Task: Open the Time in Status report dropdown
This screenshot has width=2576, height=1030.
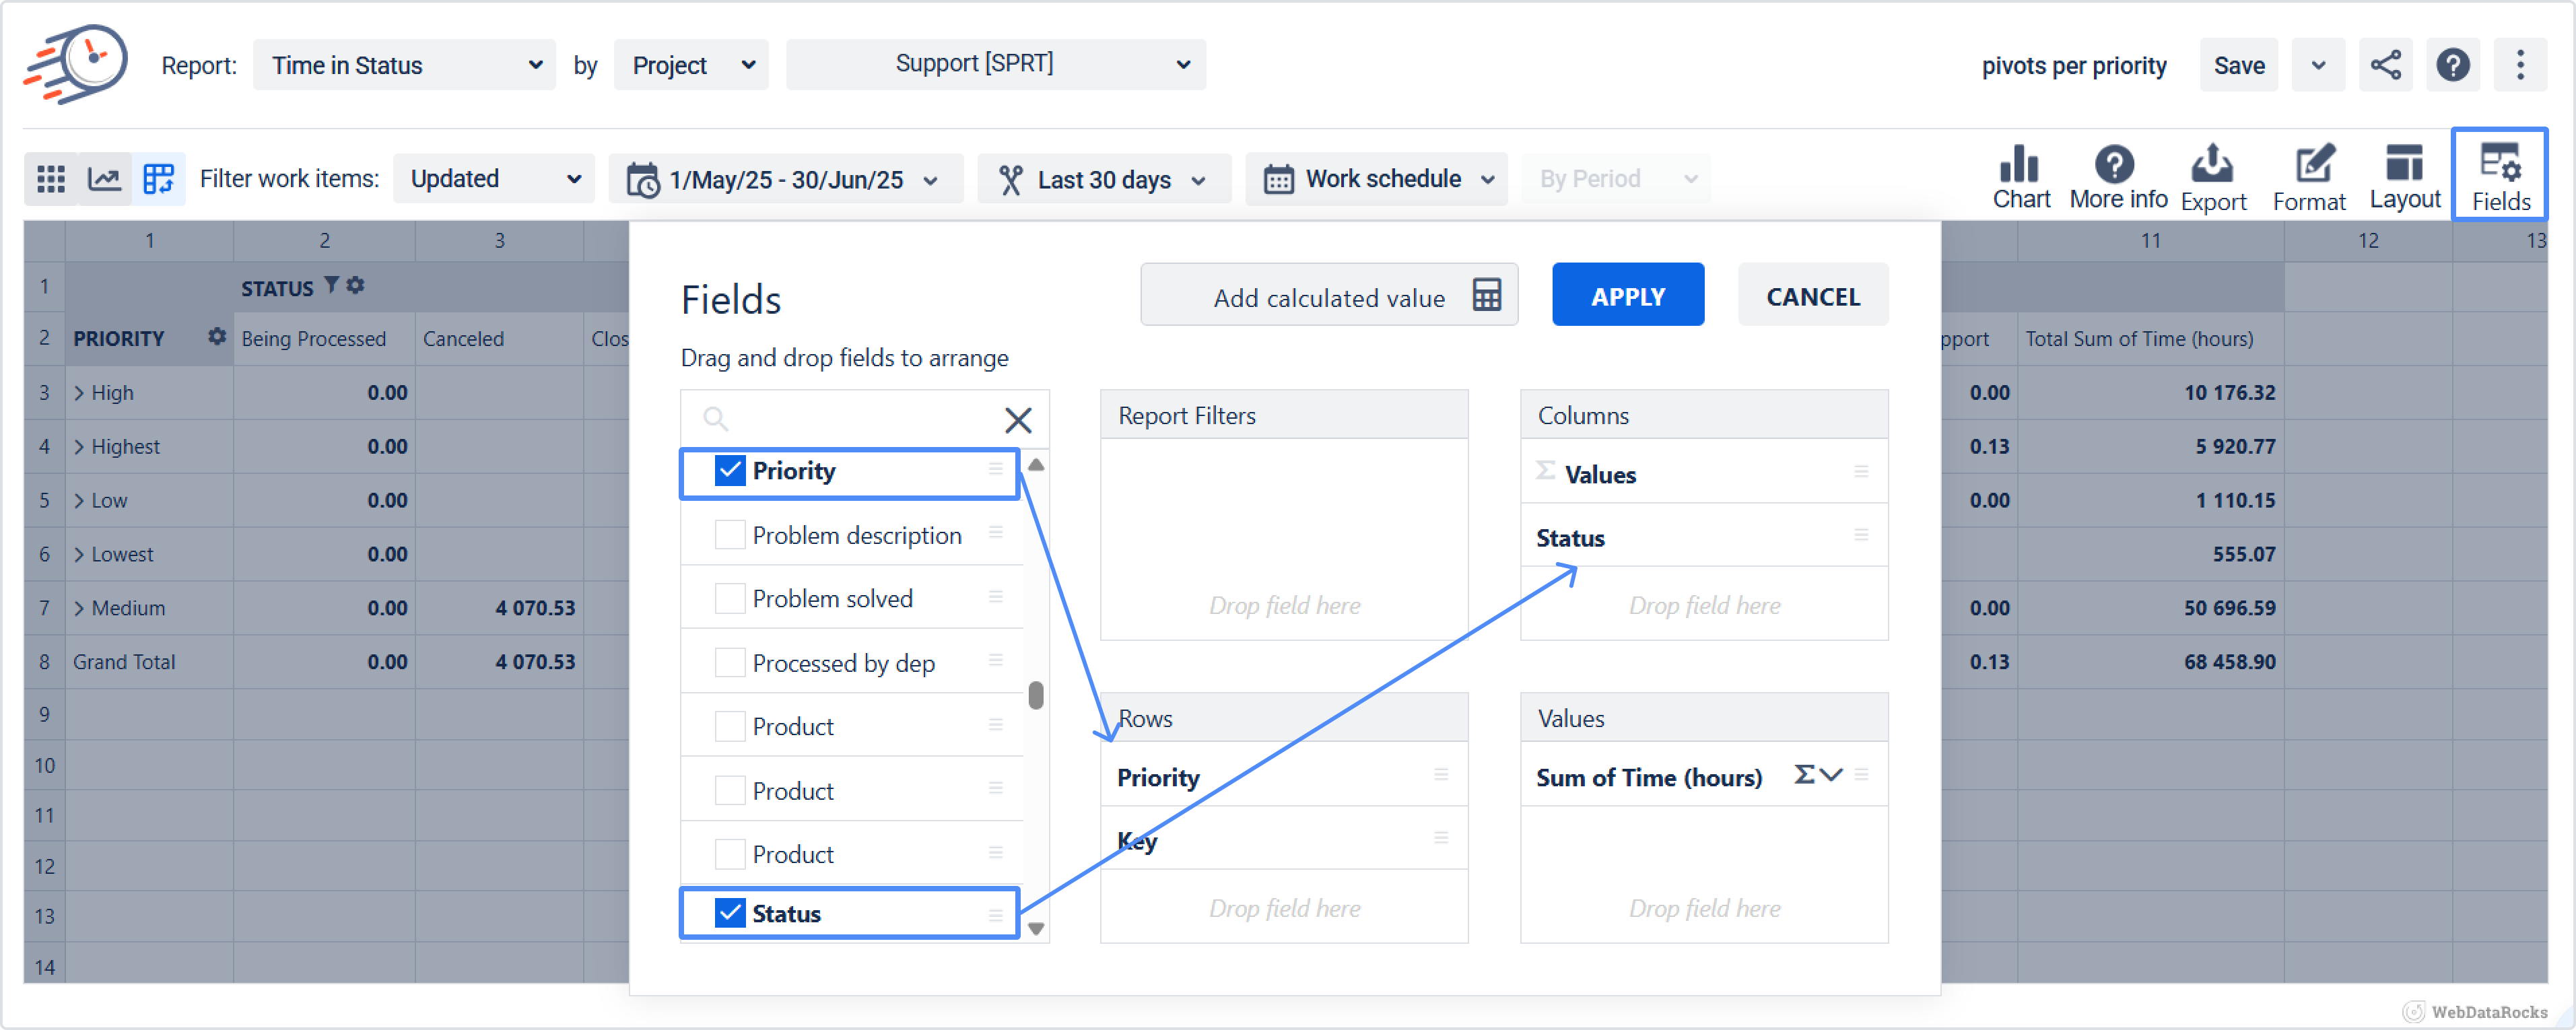Action: click(x=404, y=66)
